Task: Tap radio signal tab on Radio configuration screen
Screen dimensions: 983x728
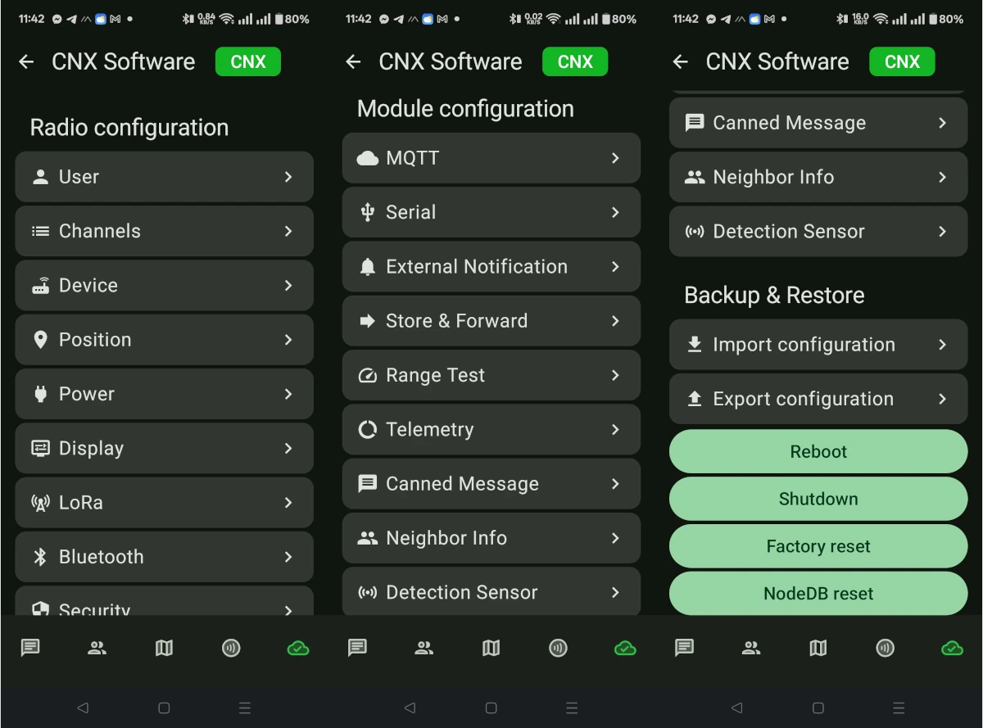Action: tap(231, 649)
